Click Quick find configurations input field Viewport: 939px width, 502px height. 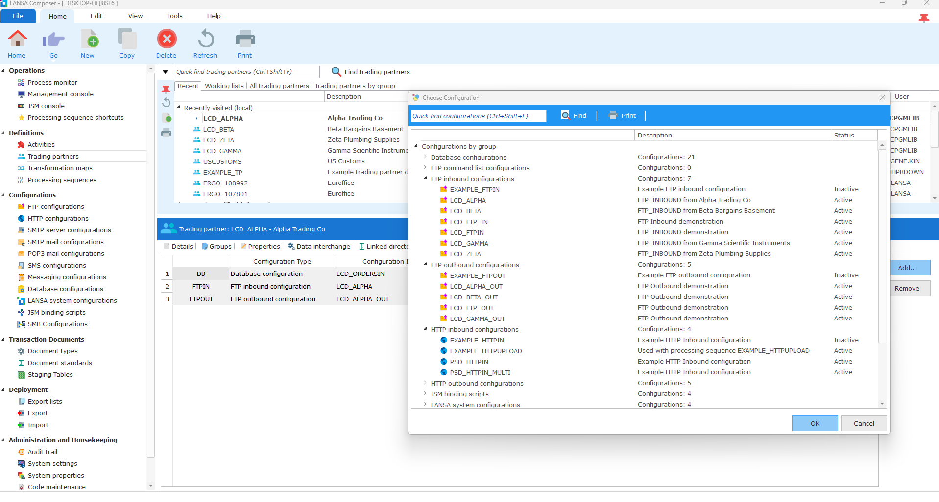[479, 116]
